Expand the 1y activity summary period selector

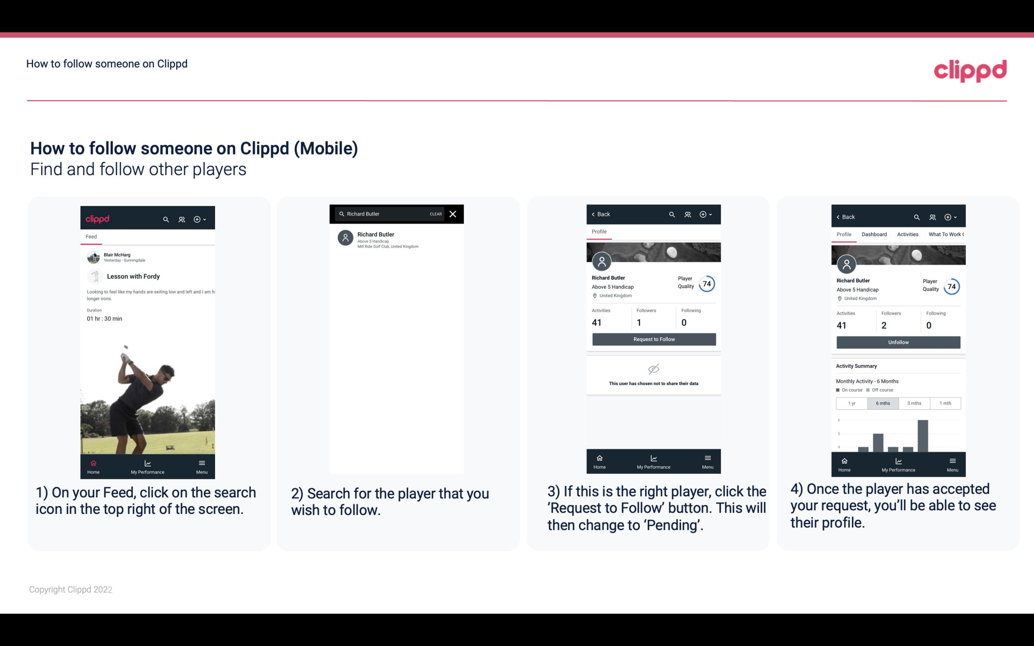pos(852,402)
